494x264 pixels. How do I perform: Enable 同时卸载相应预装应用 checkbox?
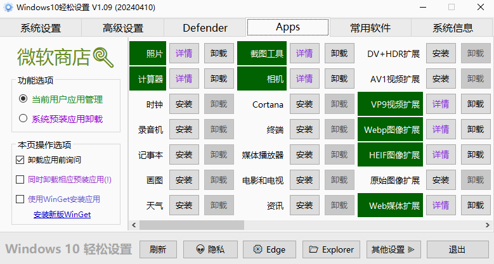tap(20, 179)
